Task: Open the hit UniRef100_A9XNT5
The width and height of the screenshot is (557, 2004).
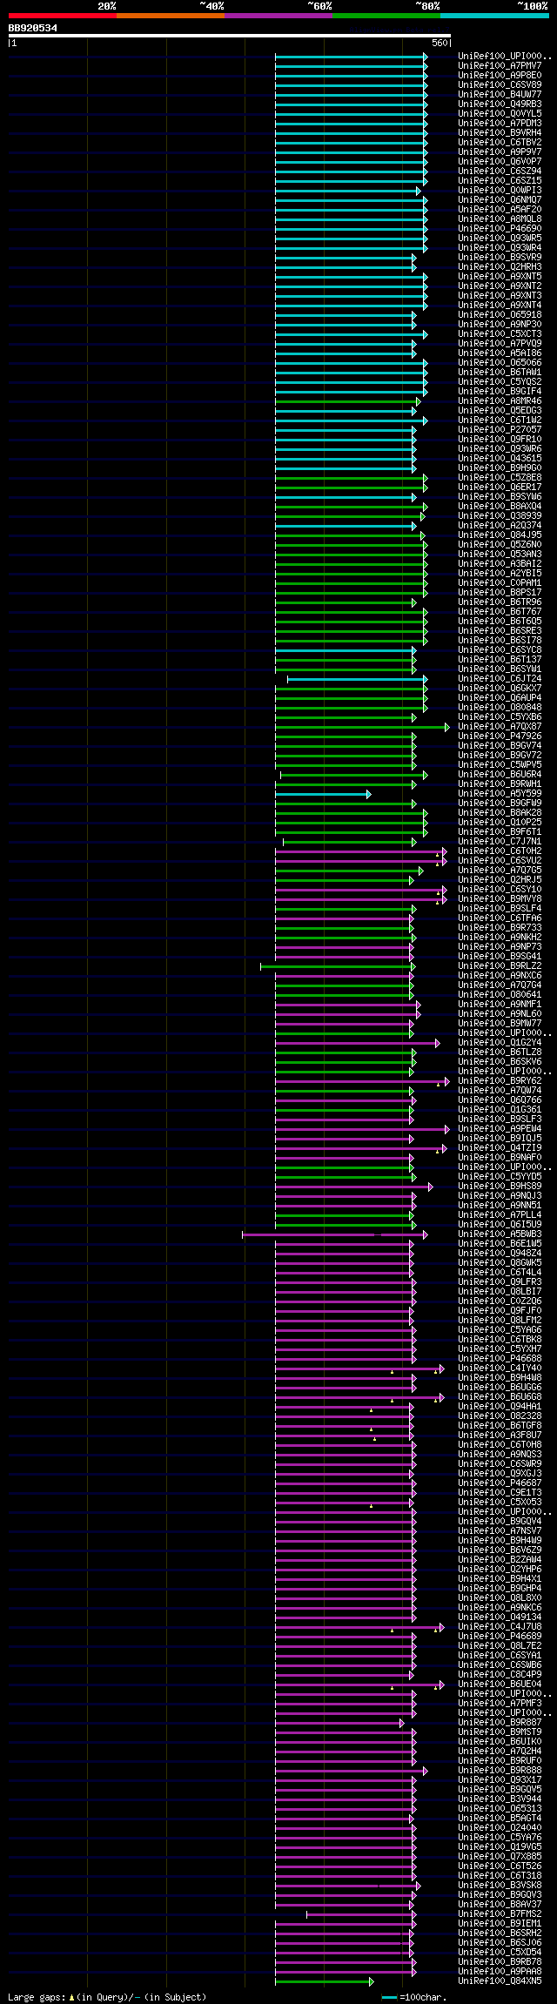Action: [500, 276]
